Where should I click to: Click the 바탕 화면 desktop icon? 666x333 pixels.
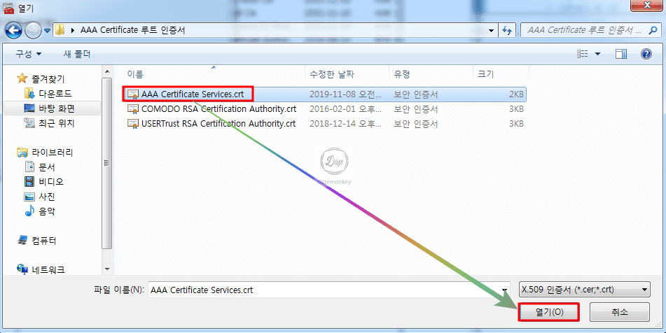(x=29, y=108)
